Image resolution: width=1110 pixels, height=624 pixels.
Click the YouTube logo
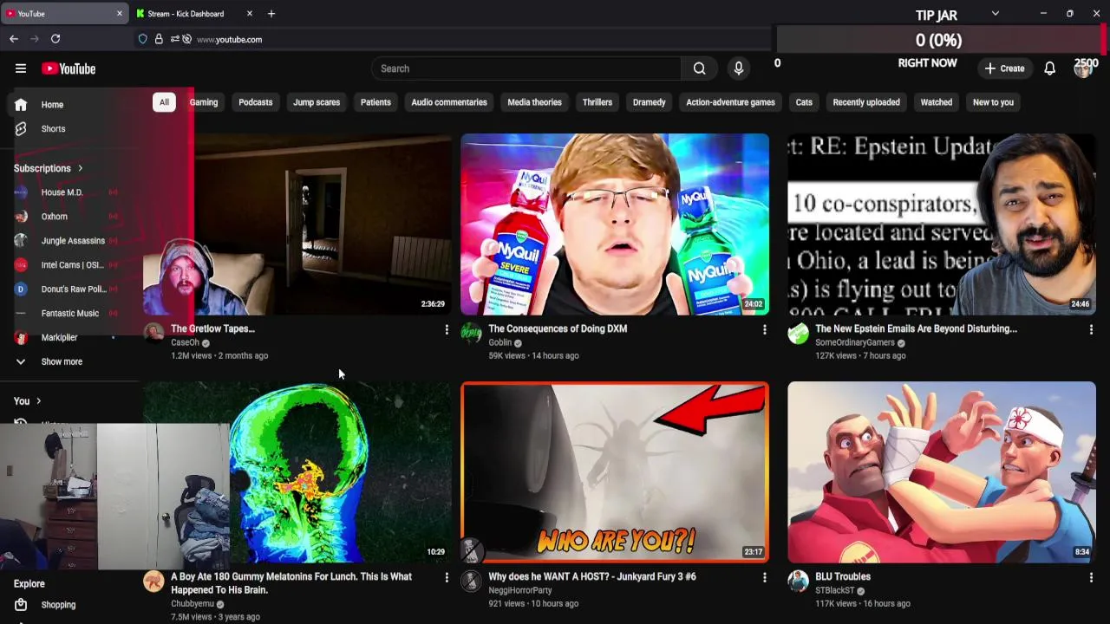pyautogui.click(x=69, y=68)
